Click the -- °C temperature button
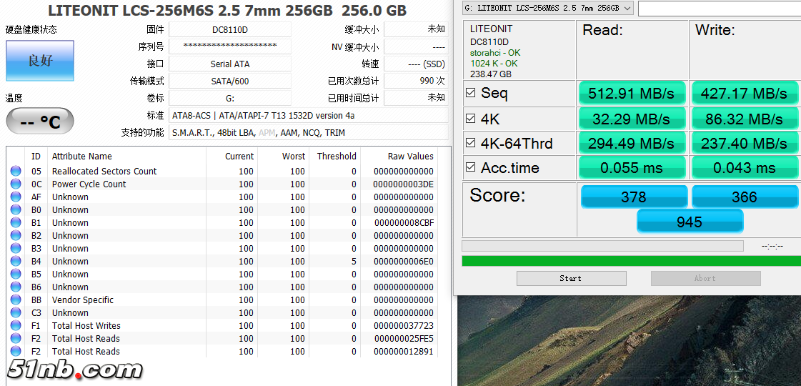Viewport: 801px width, 386px height. point(40,122)
